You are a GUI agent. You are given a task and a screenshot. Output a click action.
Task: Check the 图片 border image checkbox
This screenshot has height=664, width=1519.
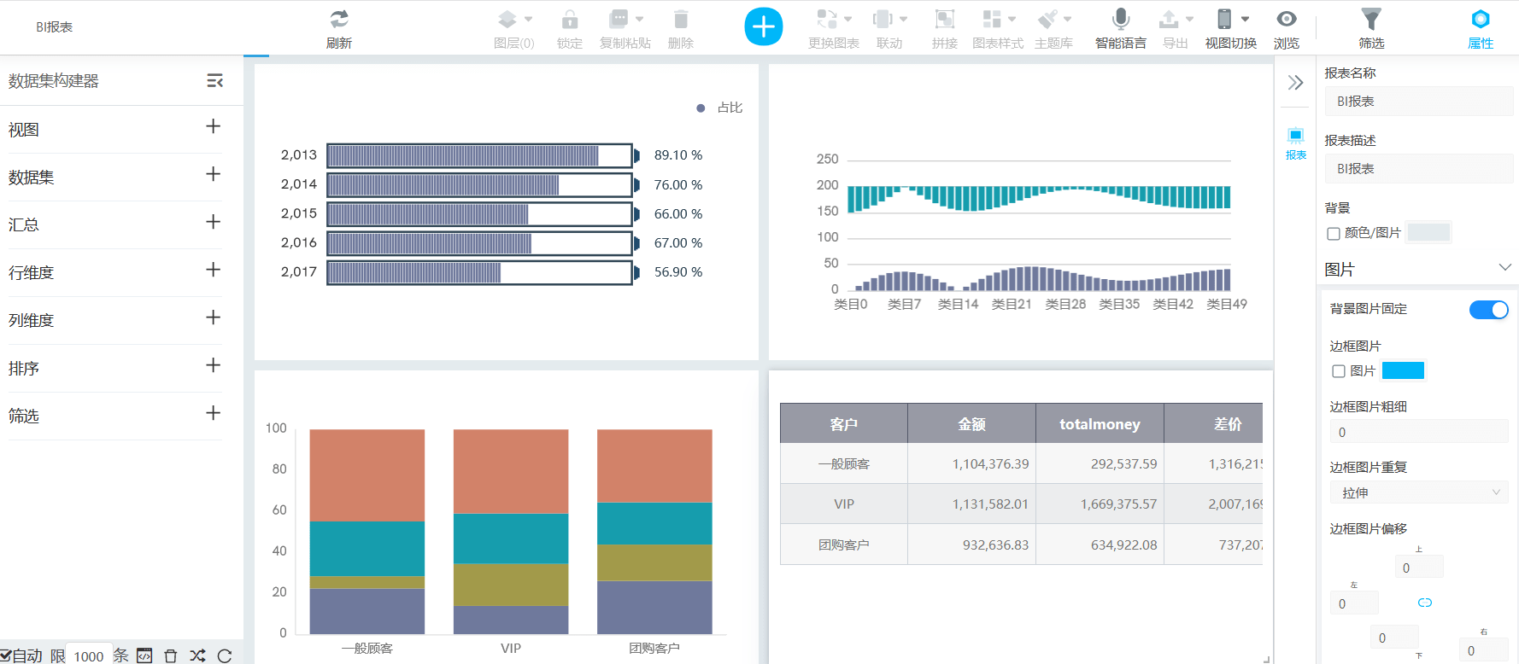(x=1339, y=371)
